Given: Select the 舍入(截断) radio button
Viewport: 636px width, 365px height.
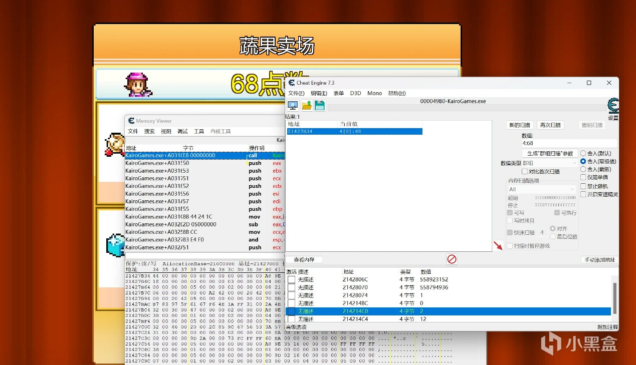Looking at the screenshot, I should [x=583, y=169].
